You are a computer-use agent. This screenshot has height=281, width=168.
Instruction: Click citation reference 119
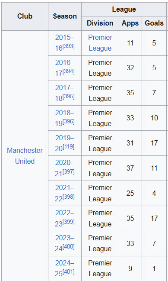68,147
